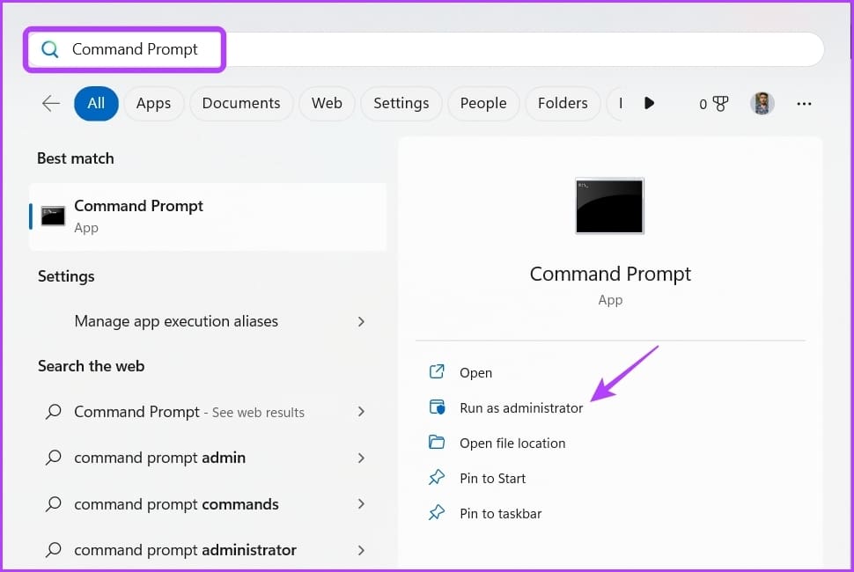
Task: Expand the command prompt admin suggestion arrow
Action: click(x=361, y=458)
